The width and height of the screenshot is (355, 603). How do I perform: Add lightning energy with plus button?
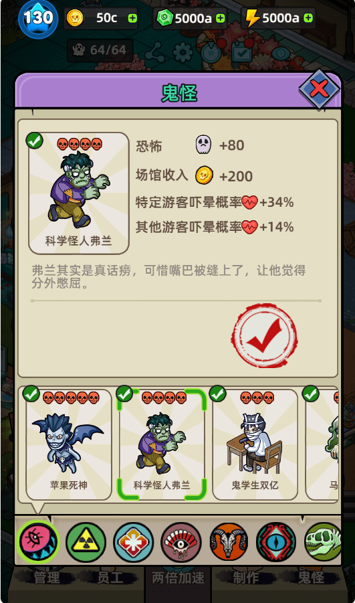tap(308, 18)
